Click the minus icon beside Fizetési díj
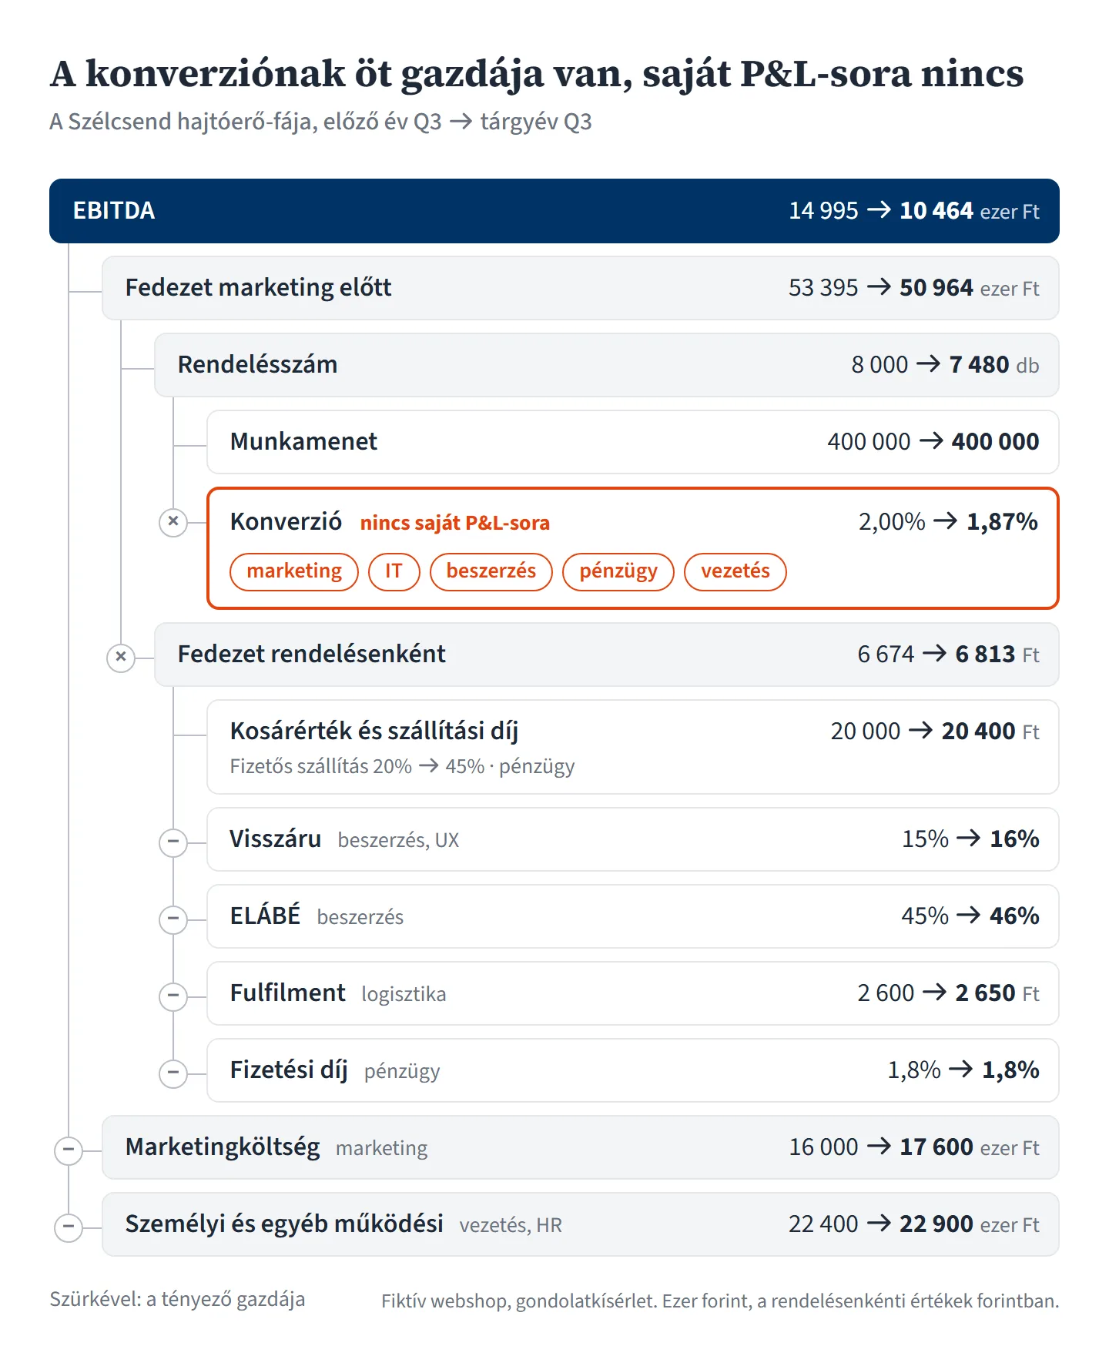Viewport: 1109px width, 1366px height. coord(173,1073)
